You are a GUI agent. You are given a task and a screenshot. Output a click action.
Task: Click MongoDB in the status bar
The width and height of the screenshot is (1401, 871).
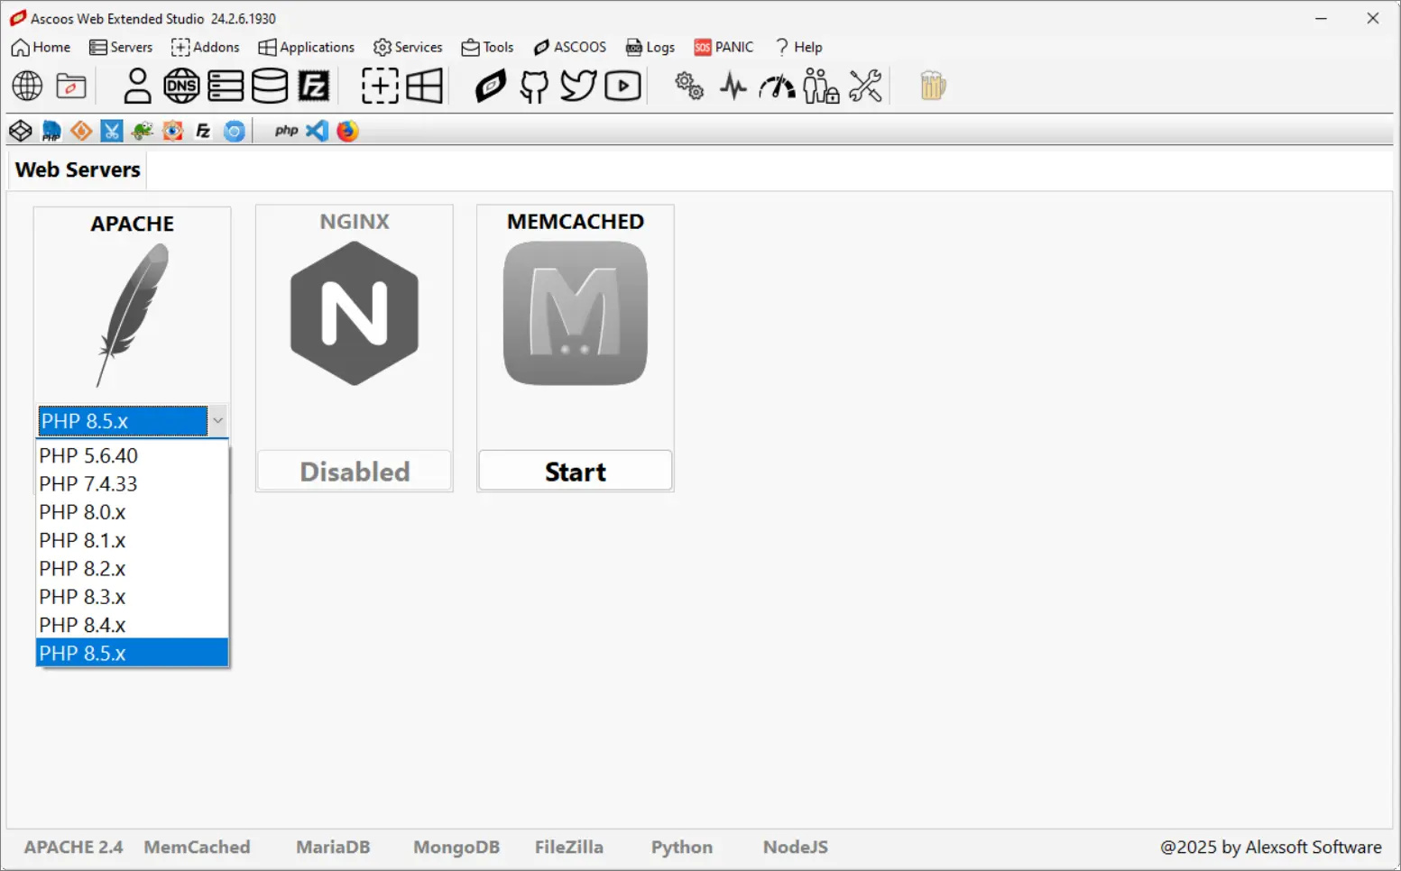[456, 848]
